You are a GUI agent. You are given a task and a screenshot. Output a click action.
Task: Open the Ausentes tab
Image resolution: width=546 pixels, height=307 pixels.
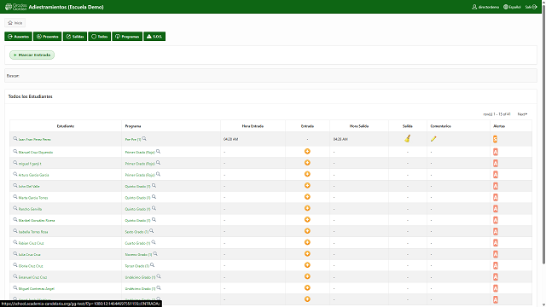18,37
